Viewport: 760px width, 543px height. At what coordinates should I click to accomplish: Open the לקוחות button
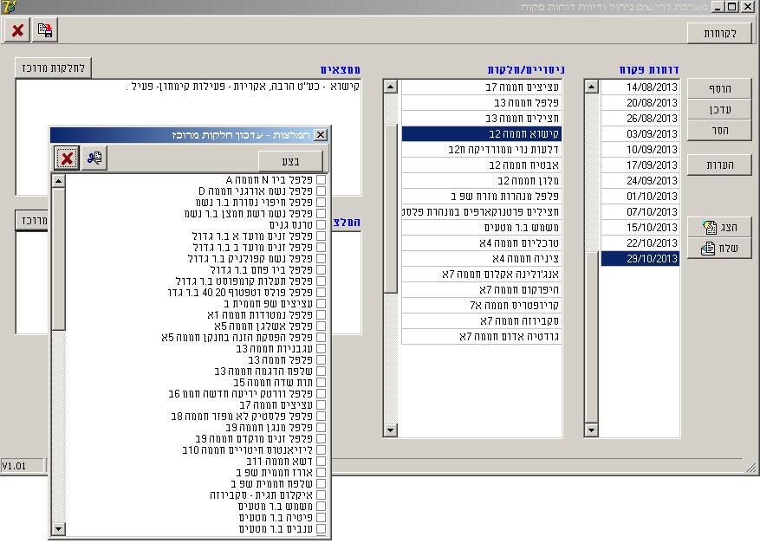720,33
